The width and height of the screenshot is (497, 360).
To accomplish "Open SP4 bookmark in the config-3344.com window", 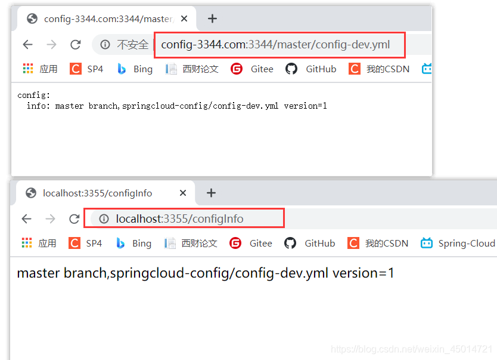I will point(86,69).
